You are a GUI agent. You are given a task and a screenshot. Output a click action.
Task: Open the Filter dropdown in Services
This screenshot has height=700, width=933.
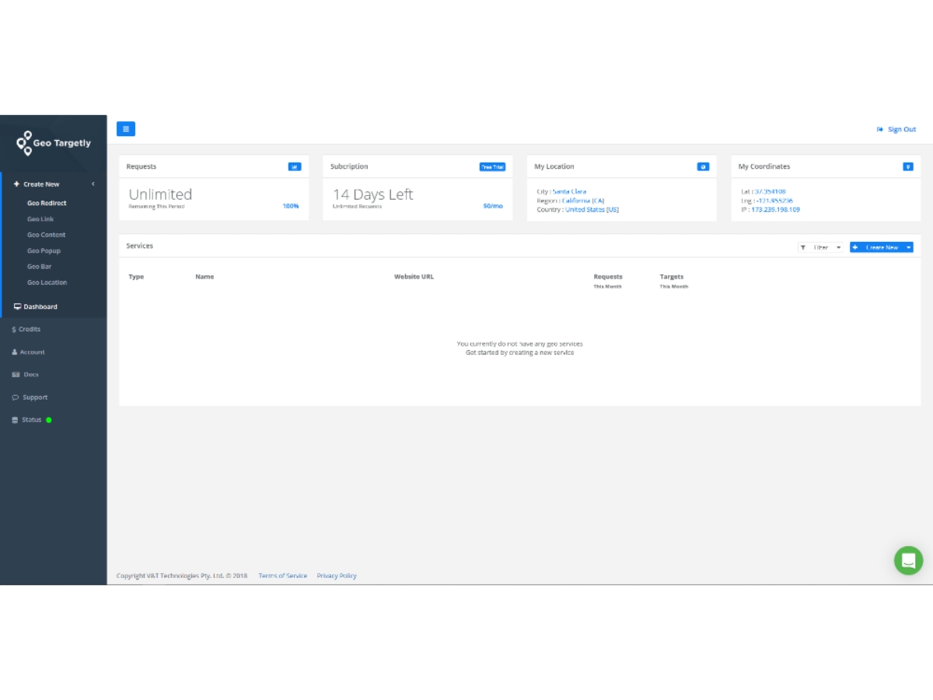[821, 247]
